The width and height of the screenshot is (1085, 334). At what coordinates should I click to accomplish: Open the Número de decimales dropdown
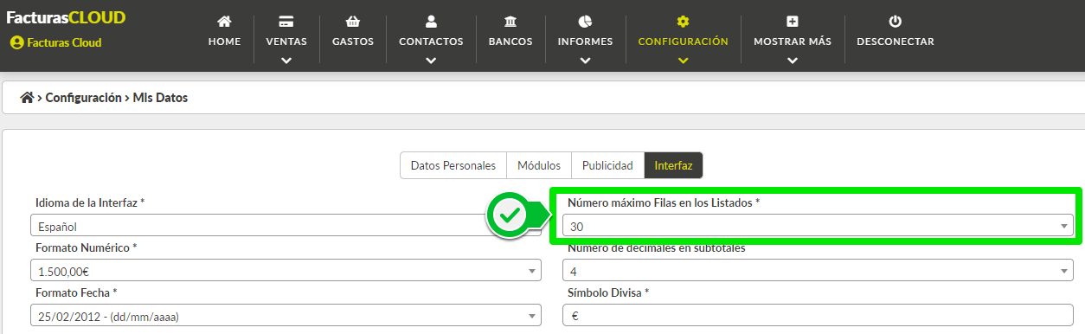click(817, 271)
